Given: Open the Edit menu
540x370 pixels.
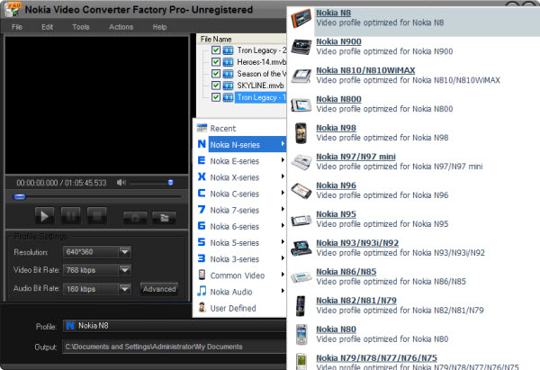Looking at the screenshot, I should click(x=47, y=27).
